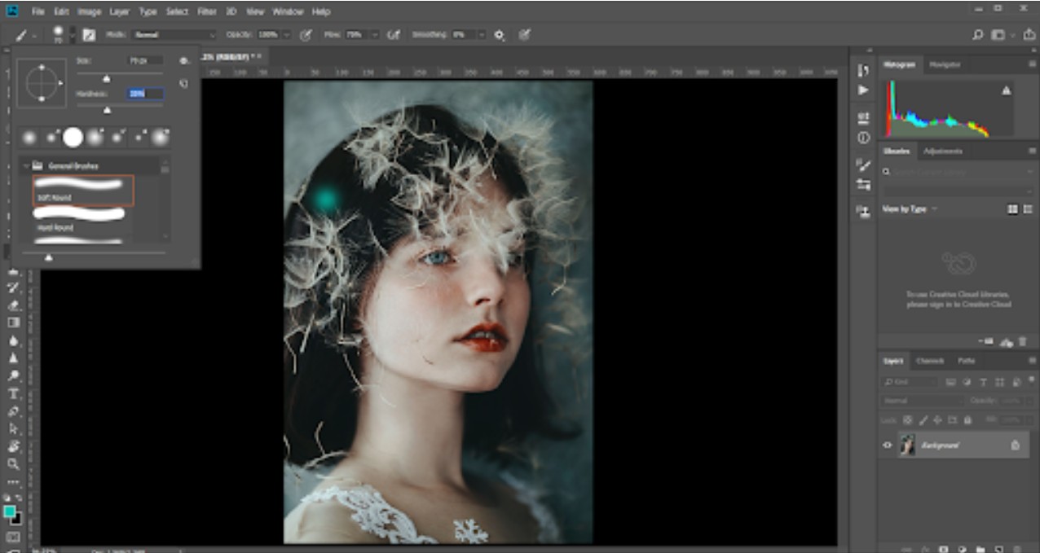Toggle the Background layer lock icon
1040x553 pixels.
(1015, 445)
